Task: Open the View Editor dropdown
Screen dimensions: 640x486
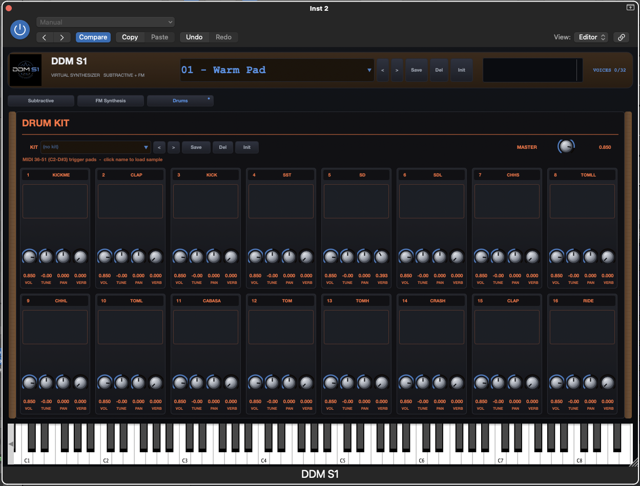Action: point(591,37)
